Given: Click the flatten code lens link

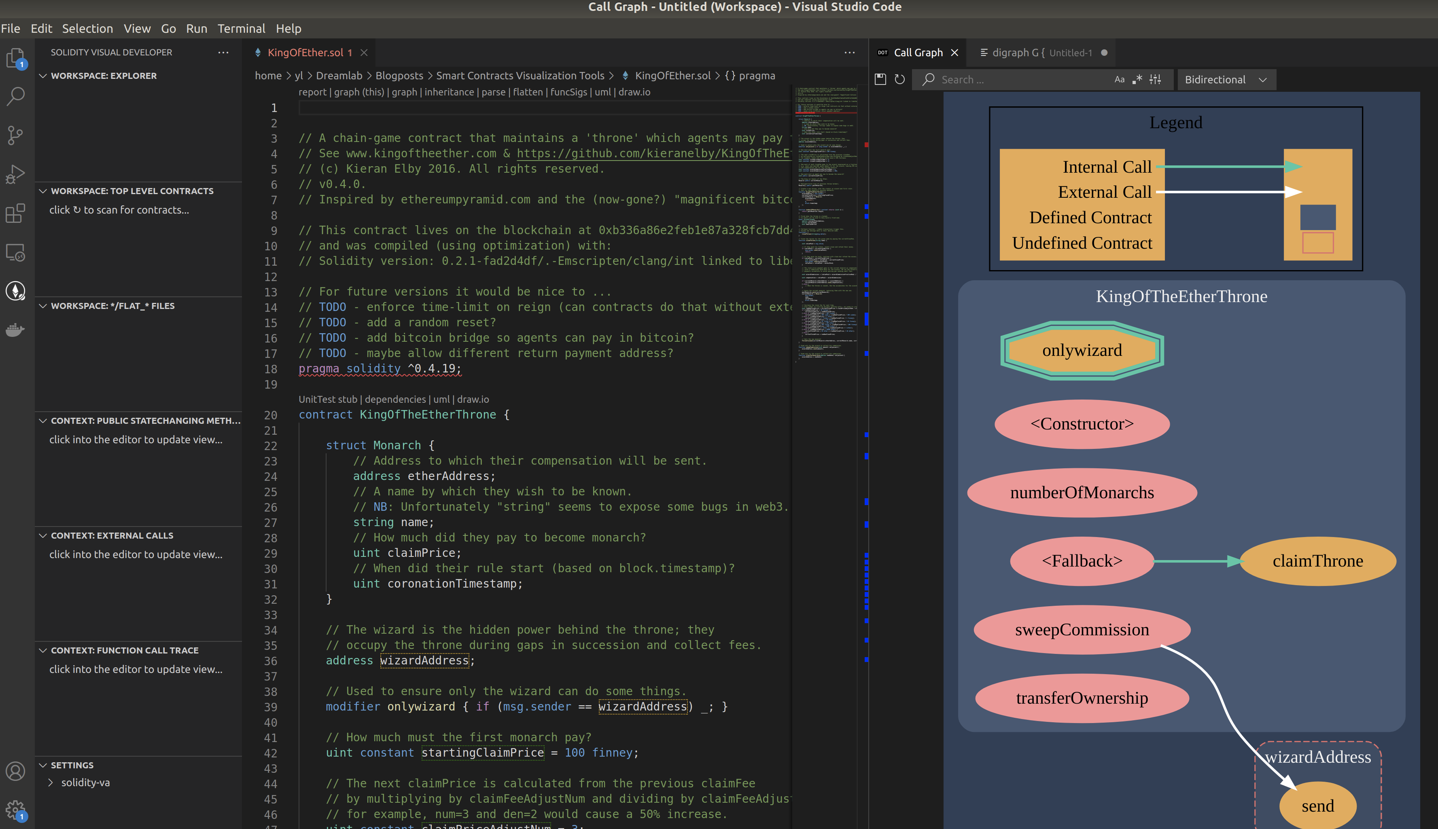Looking at the screenshot, I should pos(528,92).
